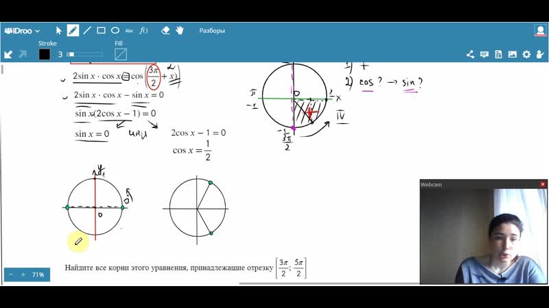Pick the rectangle shape tool
The image size is (549, 308).
pyautogui.click(x=101, y=30)
